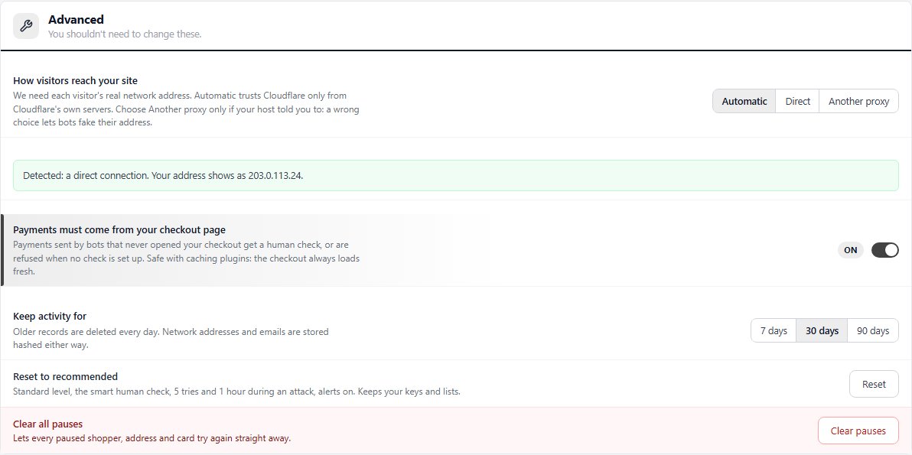The image size is (912, 455).
Task: Click the ON status label
Action: click(850, 250)
